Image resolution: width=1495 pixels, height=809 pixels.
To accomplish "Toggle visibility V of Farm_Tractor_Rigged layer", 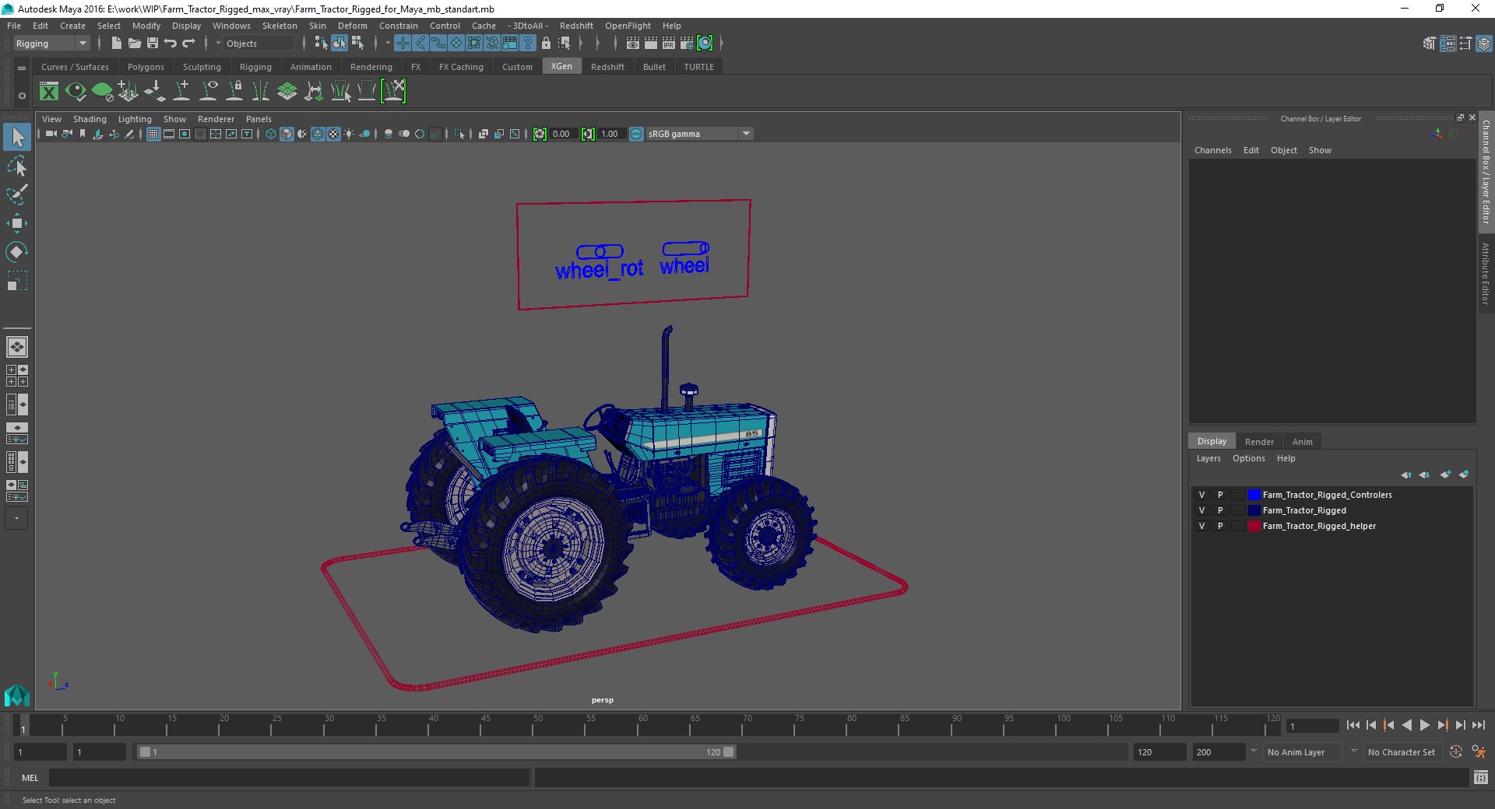I will (1201, 510).
